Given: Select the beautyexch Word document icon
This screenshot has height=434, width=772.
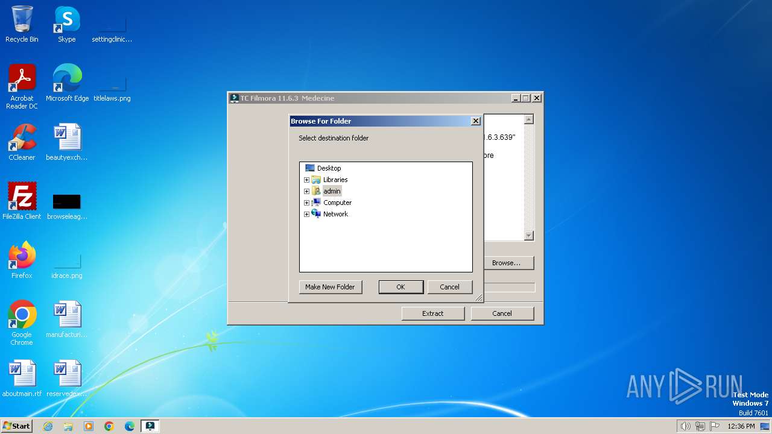Looking at the screenshot, I should pyautogui.click(x=66, y=142).
